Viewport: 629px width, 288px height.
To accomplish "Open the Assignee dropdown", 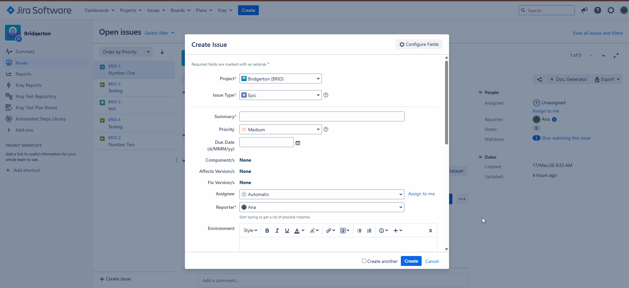I will pyautogui.click(x=322, y=194).
